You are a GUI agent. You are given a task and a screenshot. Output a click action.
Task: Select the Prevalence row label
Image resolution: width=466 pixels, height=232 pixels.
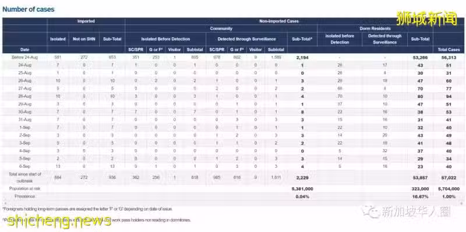24,196
